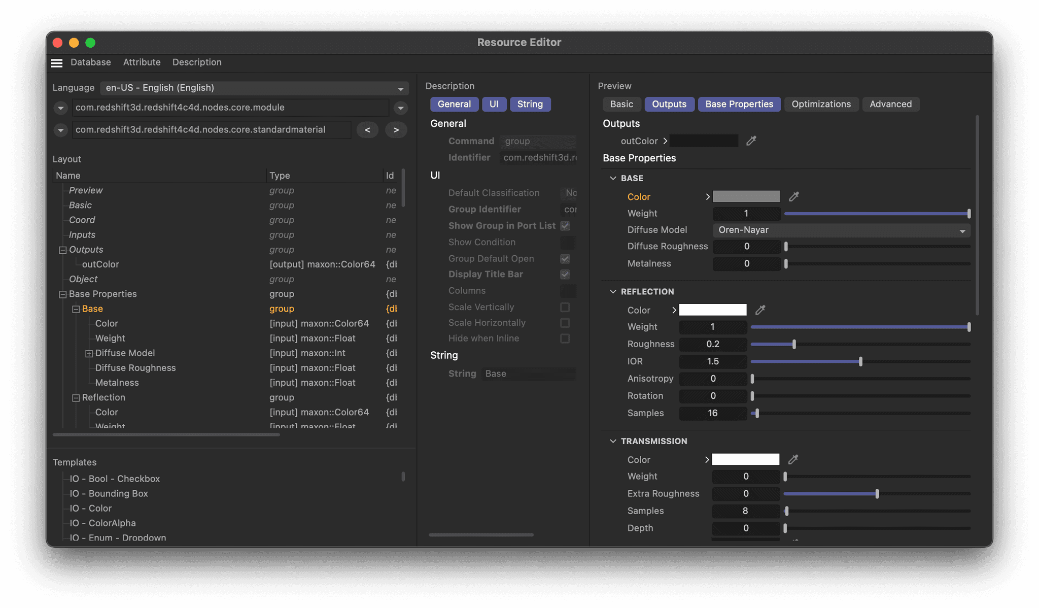Open the Diffuse Model dropdown

(841, 230)
